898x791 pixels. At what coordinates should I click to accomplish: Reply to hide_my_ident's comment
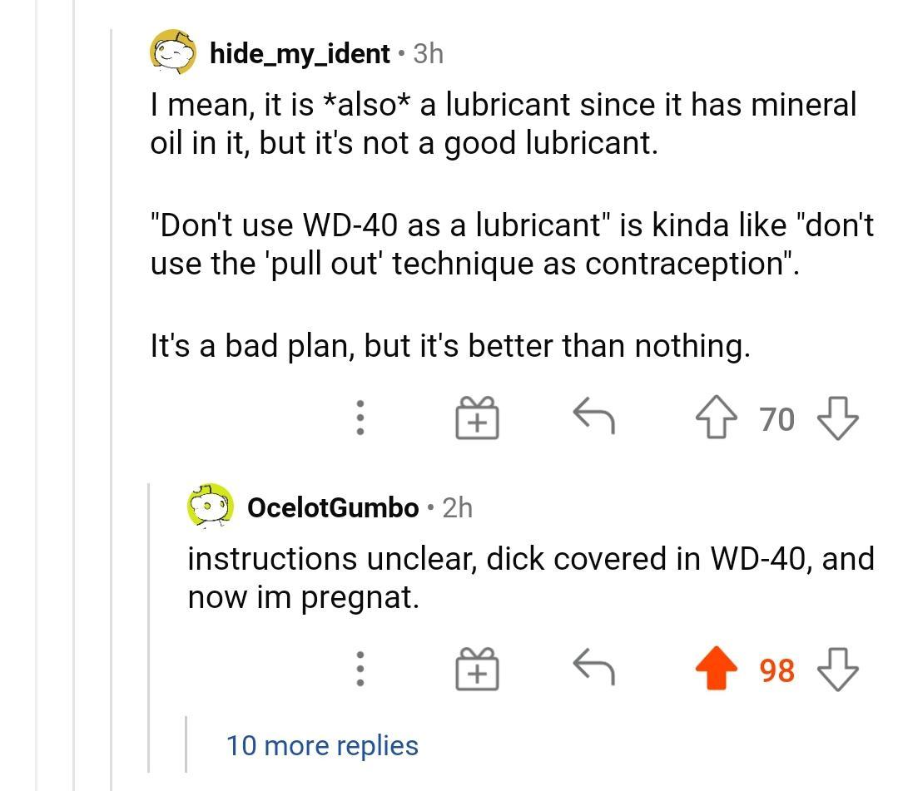(x=594, y=416)
